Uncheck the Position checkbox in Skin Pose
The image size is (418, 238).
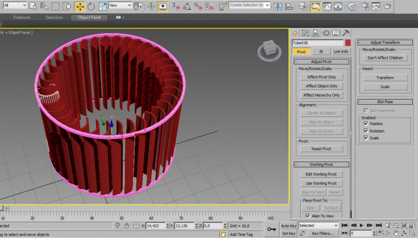pos(366,123)
